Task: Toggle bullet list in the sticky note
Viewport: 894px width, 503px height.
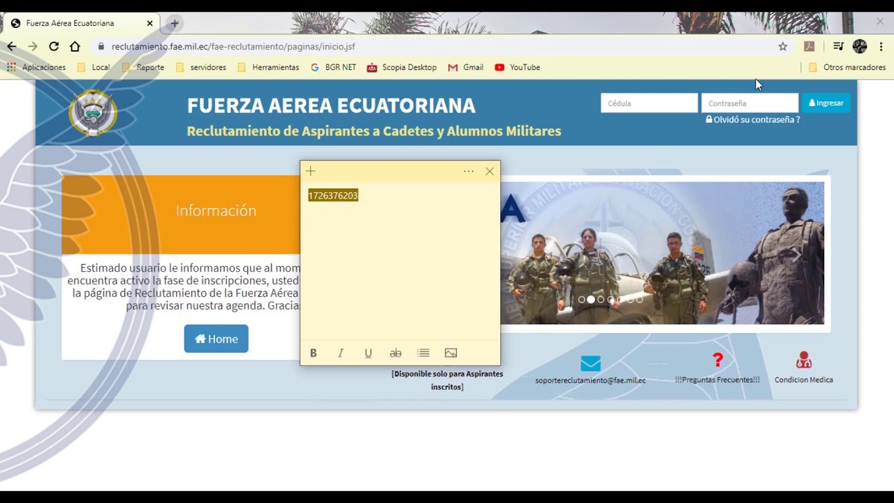Action: pyautogui.click(x=423, y=353)
